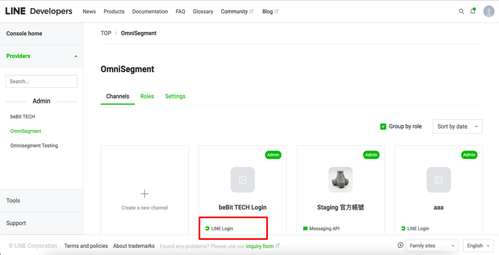
Task: Open the Glossary menu item
Action: (203, 11)
